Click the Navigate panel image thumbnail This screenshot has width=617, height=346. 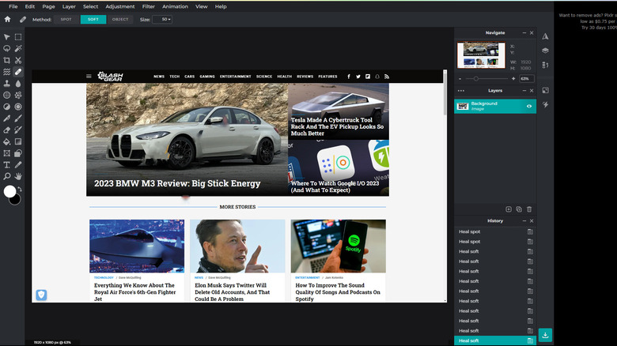click(x=481, y=55)
